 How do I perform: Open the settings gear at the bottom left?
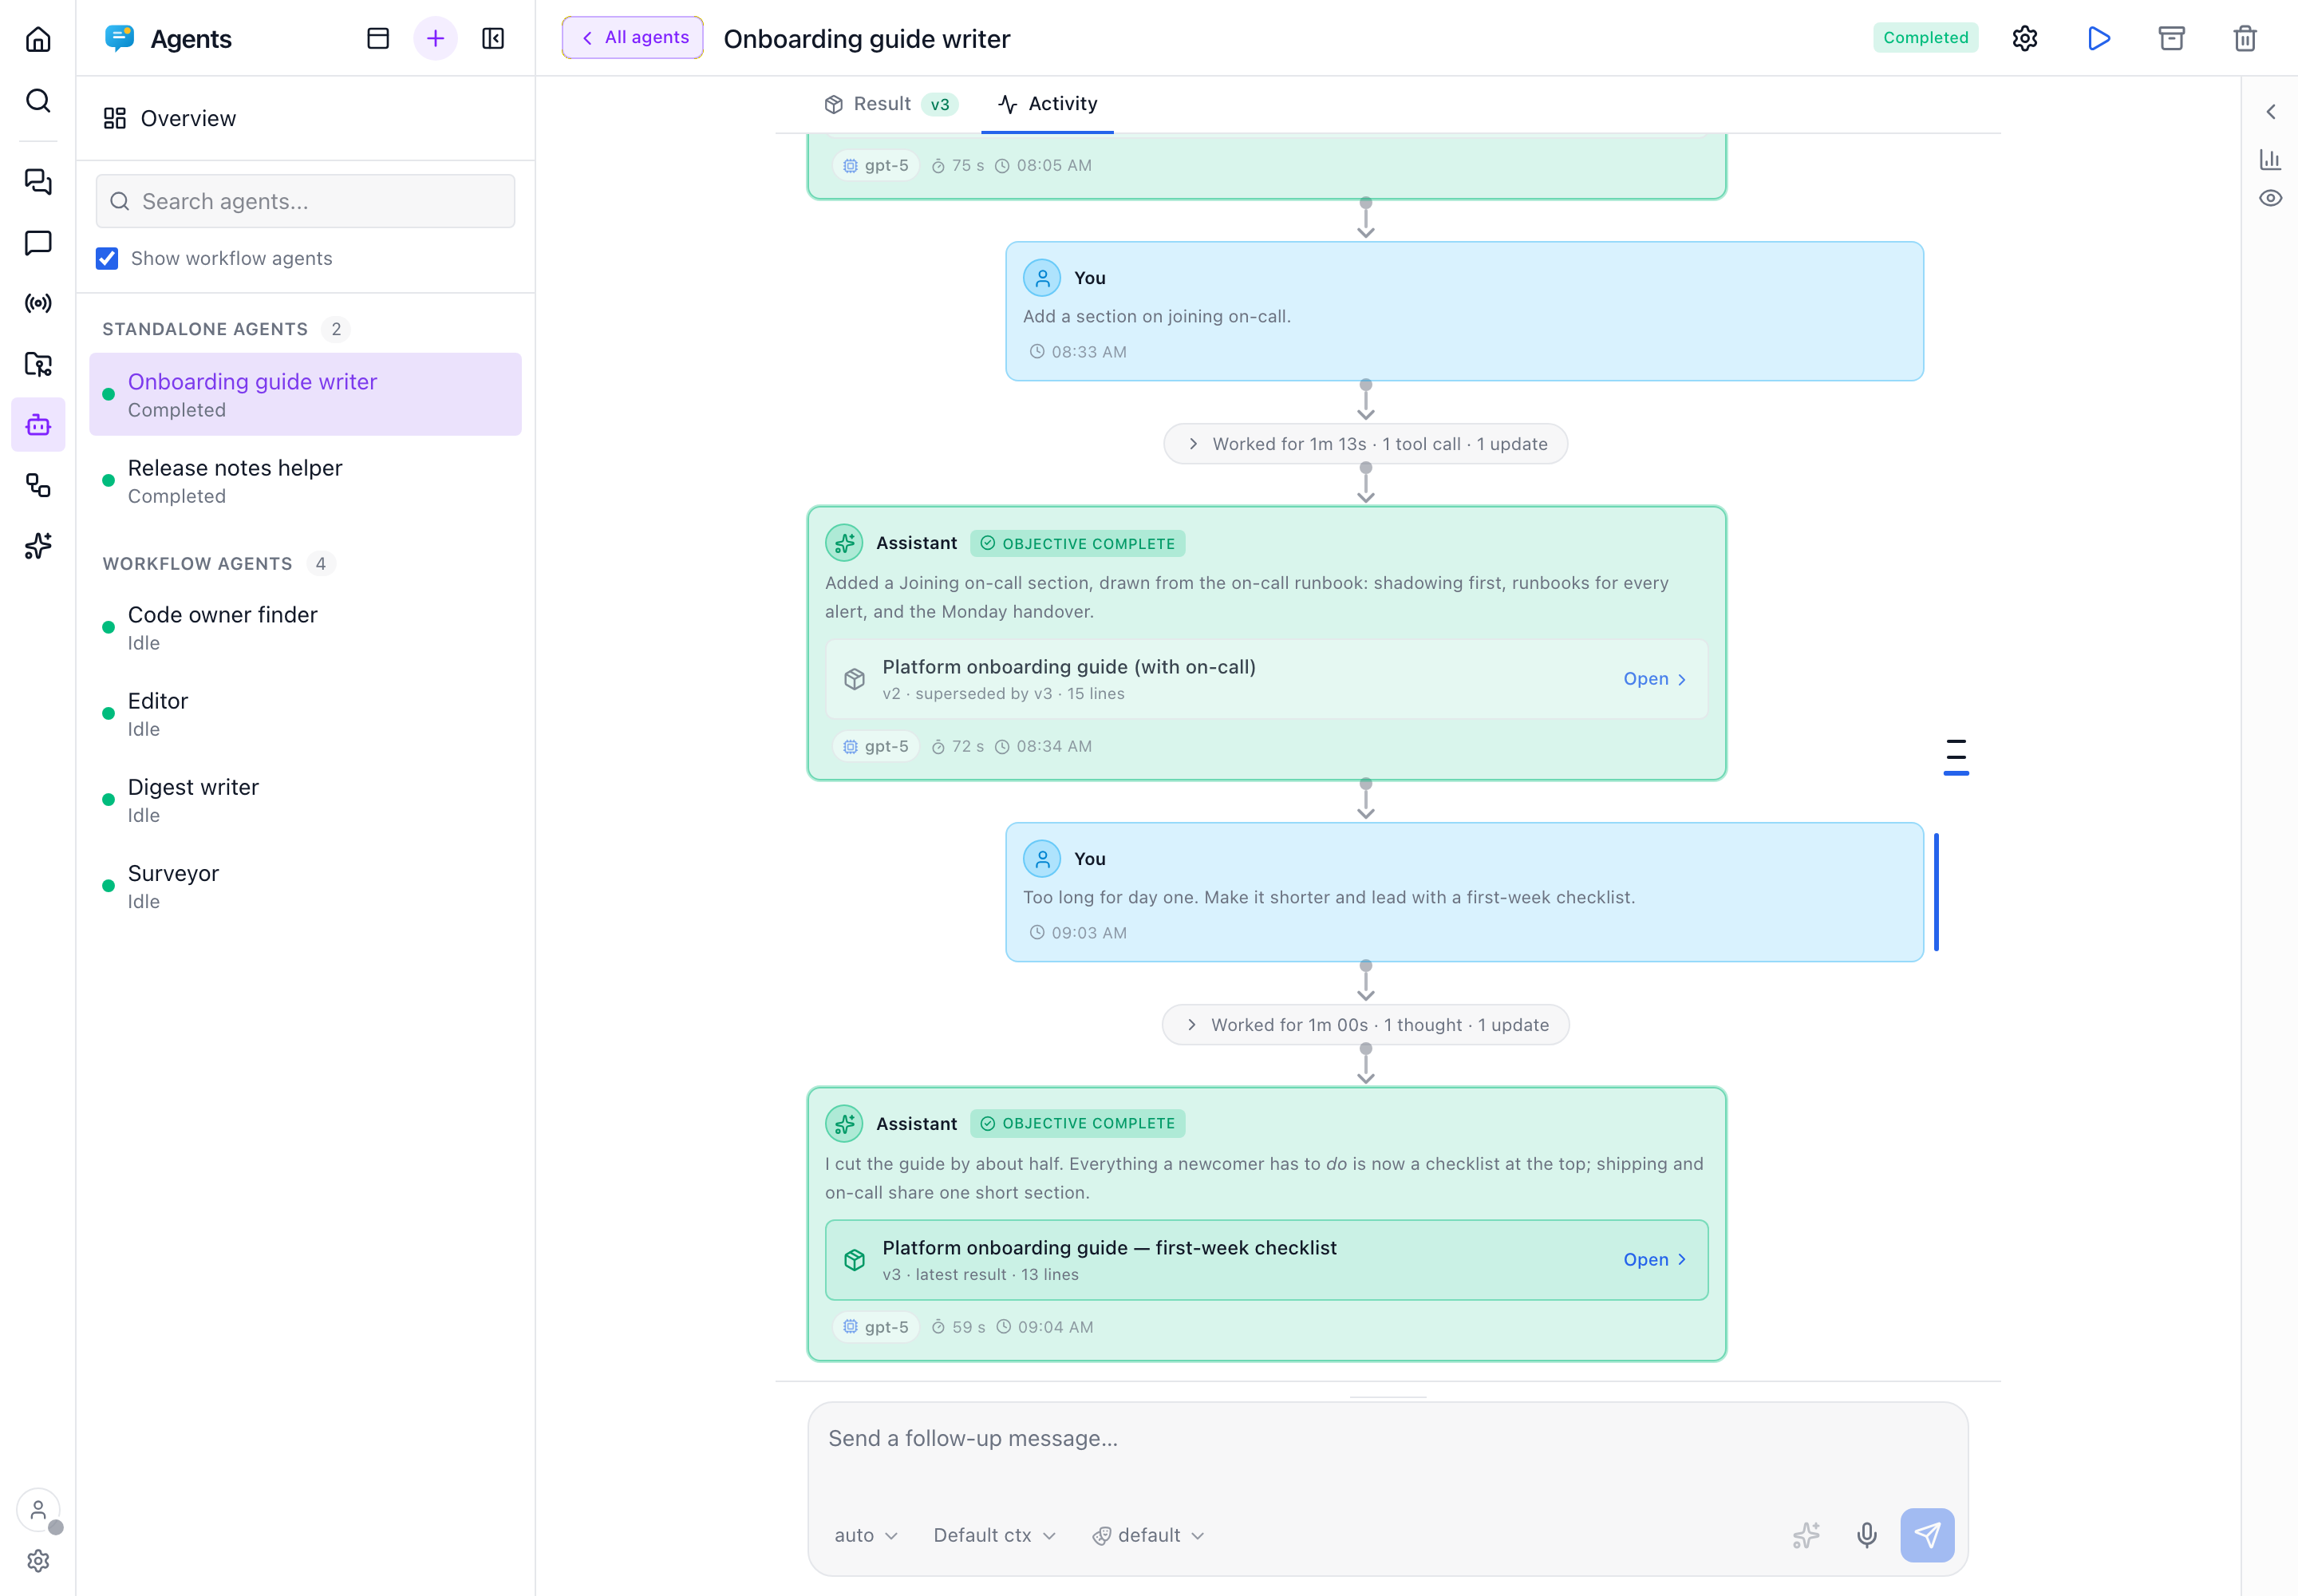tap(38, 1561)
